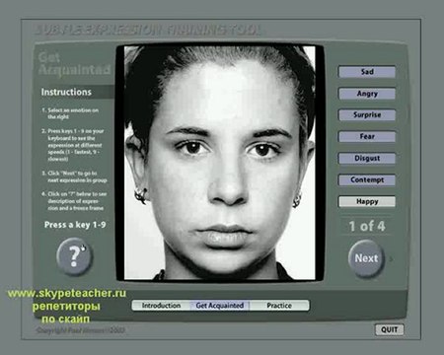Click the '1 of 4' counter text
The height and width of the screenshot is (355, 444).
pos(367,226)
